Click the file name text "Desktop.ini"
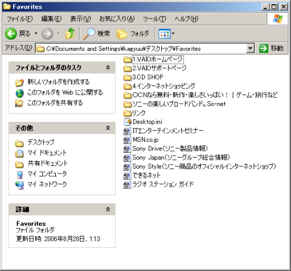This screenshot has height=271, width=291. pos(147,122)
